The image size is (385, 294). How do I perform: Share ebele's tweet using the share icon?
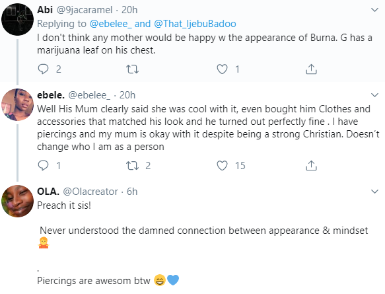311,166
